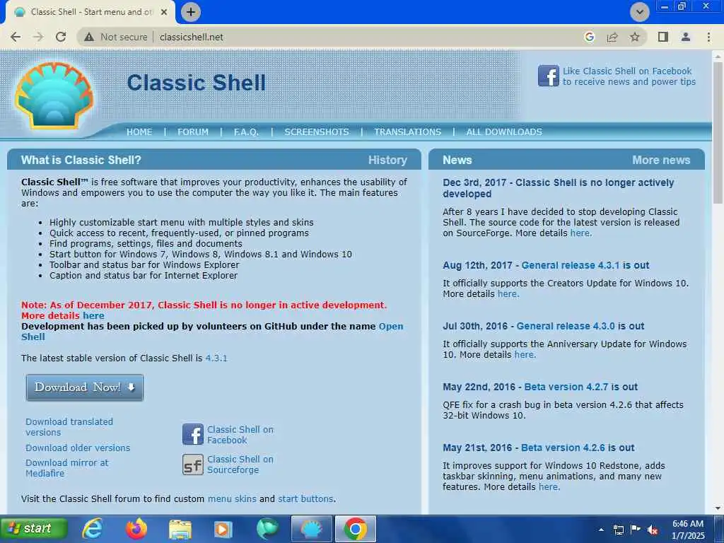Click the Chrome taskbar button
The width and height of the screenshot is (724, 543).
(355, 529)
